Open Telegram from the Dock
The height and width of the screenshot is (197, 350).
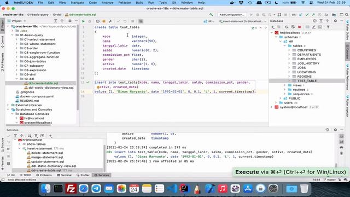click(96, 189)
